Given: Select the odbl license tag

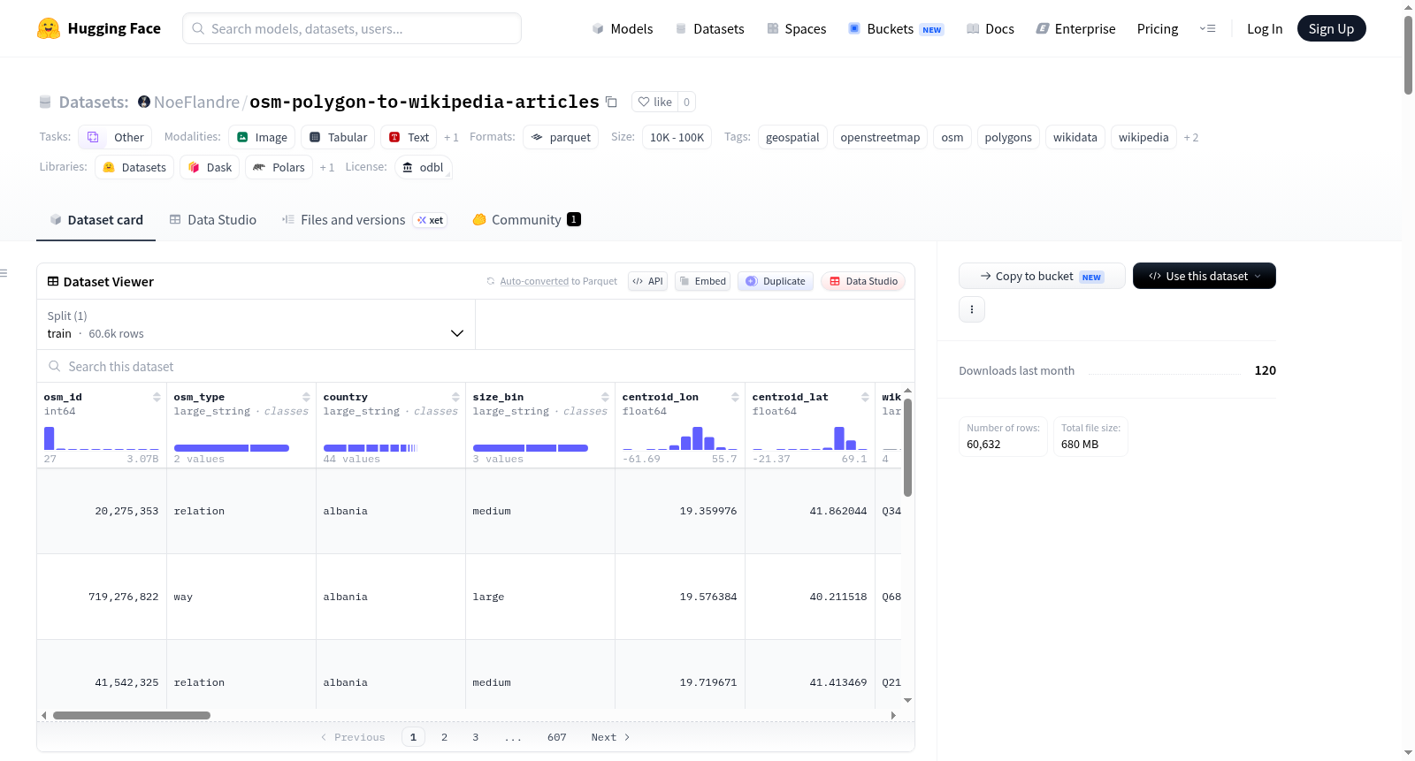Looking at the screenshot, I should point(424,167).
